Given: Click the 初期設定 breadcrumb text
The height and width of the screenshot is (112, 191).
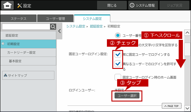Looking at the screenshot, I should pos(114,26).
